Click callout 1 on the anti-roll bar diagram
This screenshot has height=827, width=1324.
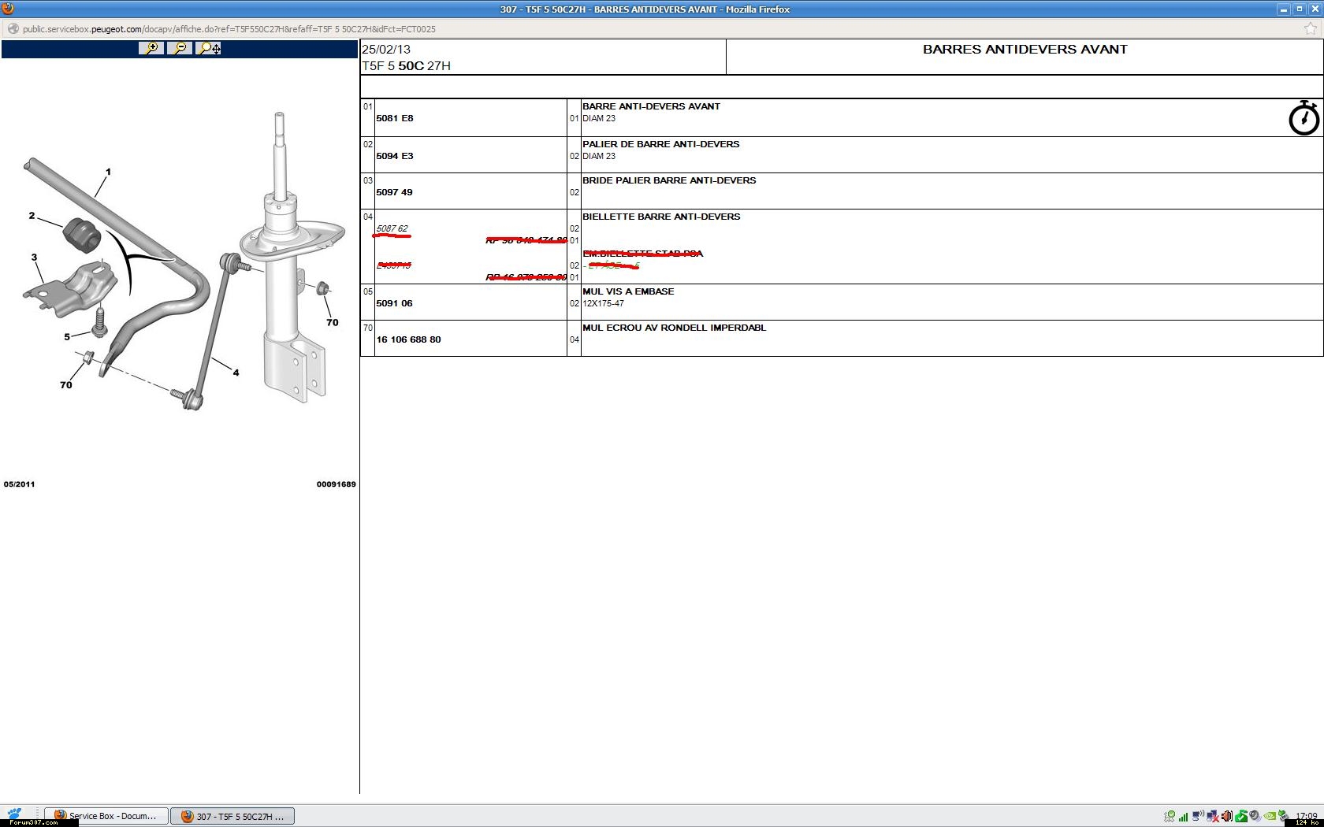coord(108,172)
